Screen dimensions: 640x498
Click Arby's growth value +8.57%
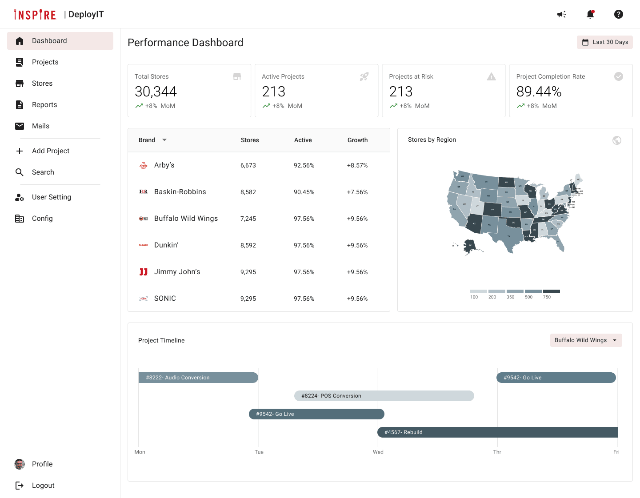(357, 165)
